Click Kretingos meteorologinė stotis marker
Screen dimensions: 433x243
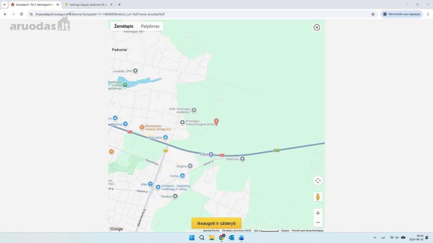pos(182,122)
